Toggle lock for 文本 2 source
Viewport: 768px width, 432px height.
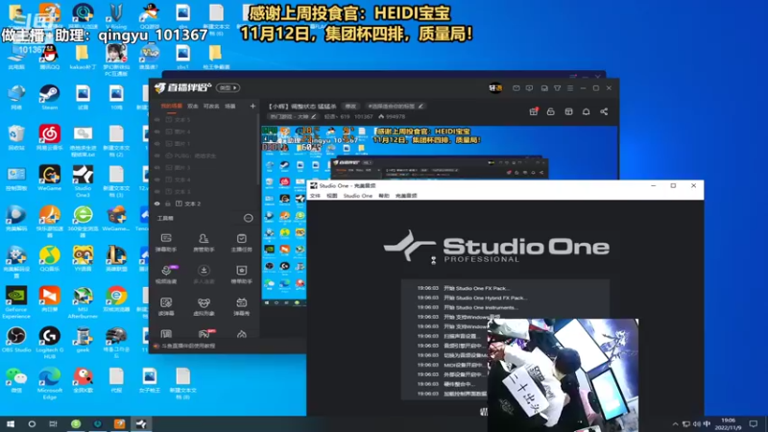[x=167, y=204]
